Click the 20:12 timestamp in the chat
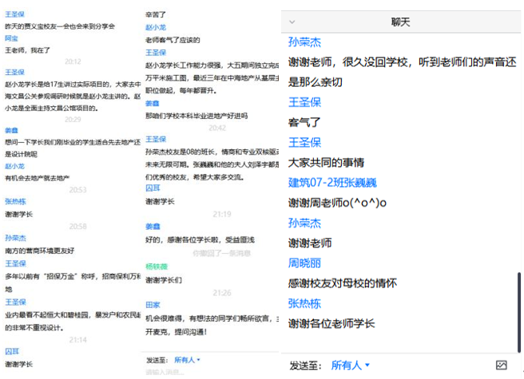Image resolution: width=524 pixels, height=379 pixels. pyautogui.click(x=73, y=61)
